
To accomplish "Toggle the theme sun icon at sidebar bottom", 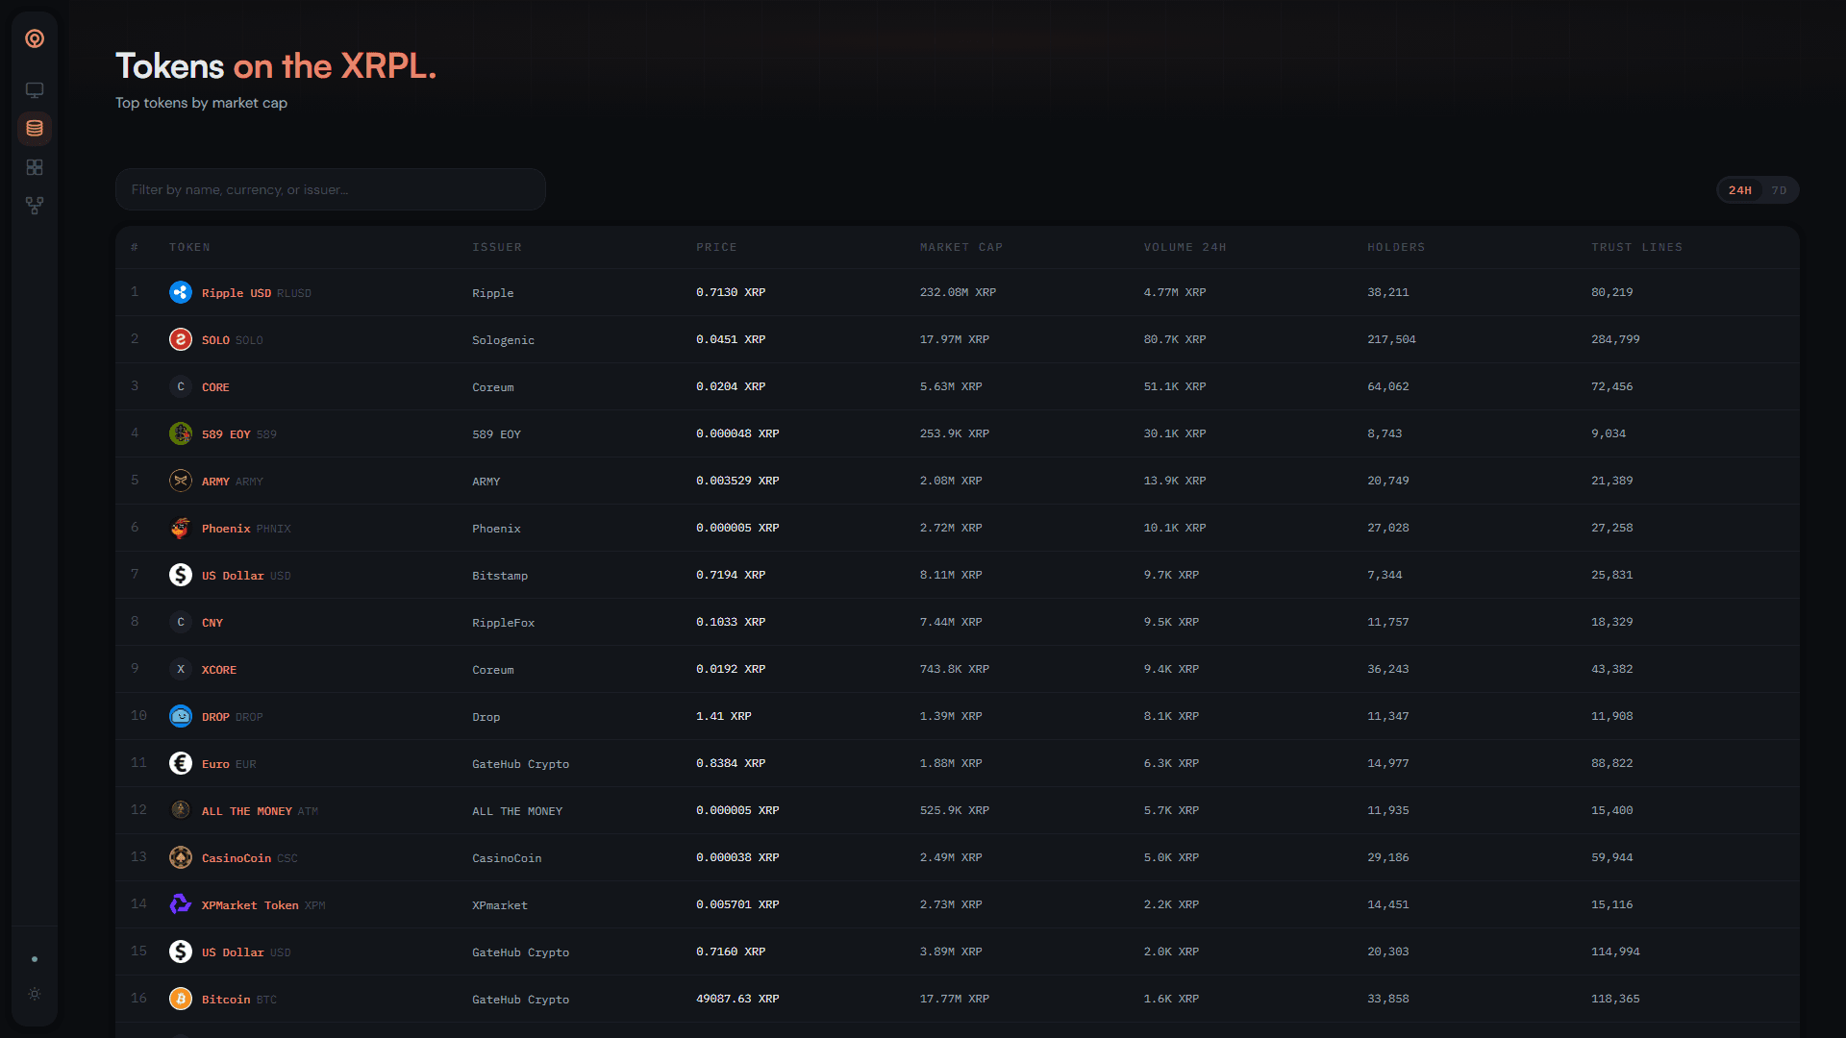I will click(x=35, y=995).
